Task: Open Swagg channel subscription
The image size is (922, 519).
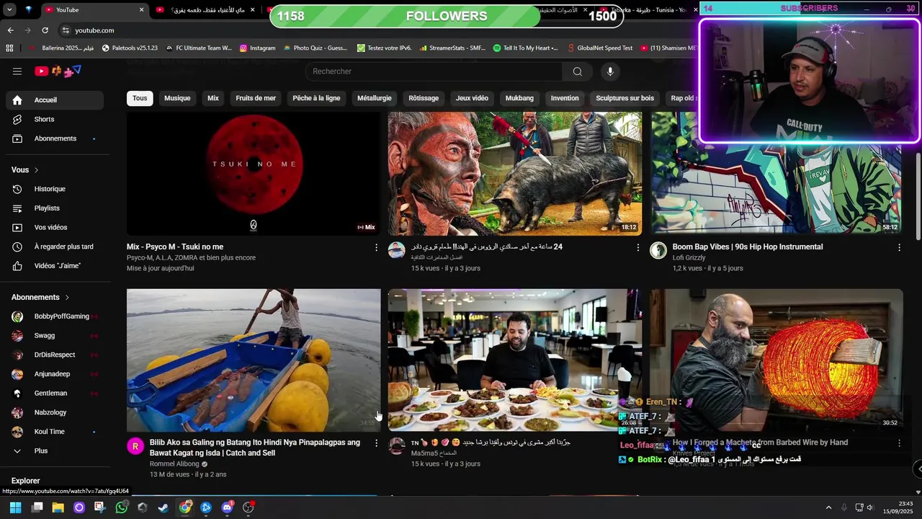Action: point(55,336)
